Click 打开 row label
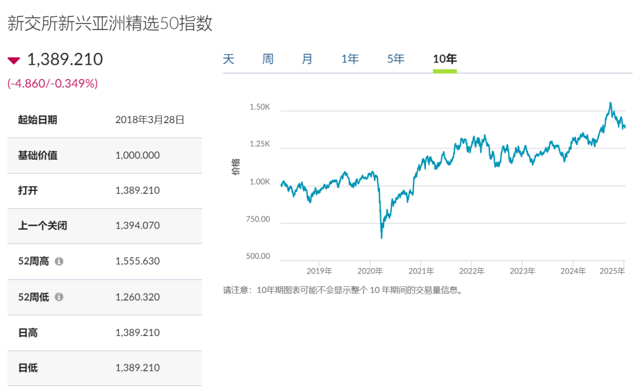Viewport: 636px width, 389px height. tap(28, 190)
